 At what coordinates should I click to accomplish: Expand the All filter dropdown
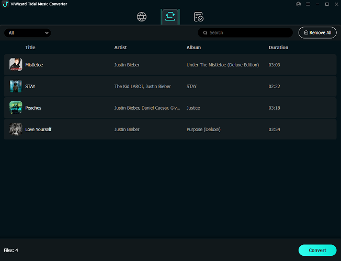click(x=28, y=33)
